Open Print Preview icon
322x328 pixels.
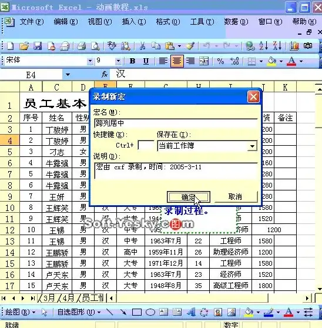point(95,46)
